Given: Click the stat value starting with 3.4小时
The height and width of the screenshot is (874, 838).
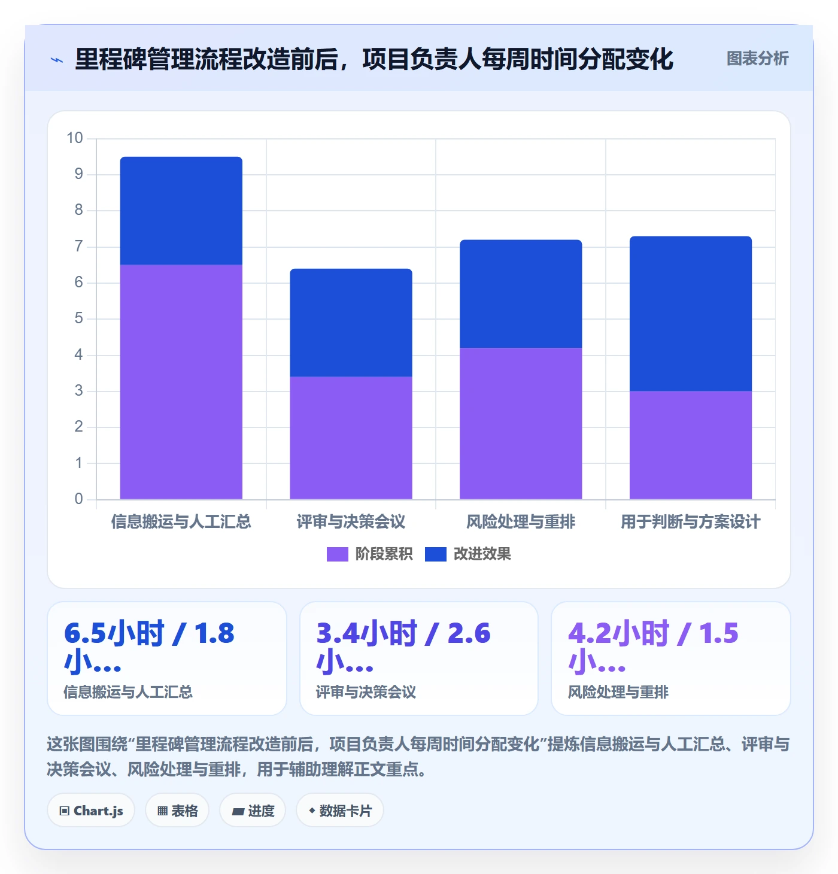Looking at the screenshot, I should (x=403, y=647).
